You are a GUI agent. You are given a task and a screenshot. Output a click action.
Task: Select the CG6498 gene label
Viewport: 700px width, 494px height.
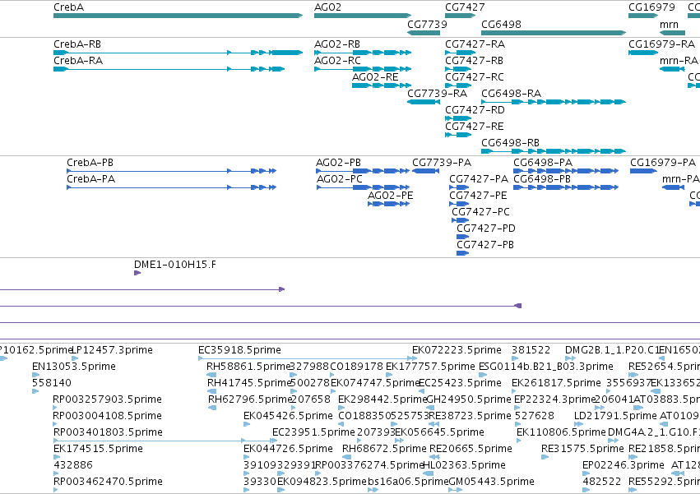coord(501,24)
